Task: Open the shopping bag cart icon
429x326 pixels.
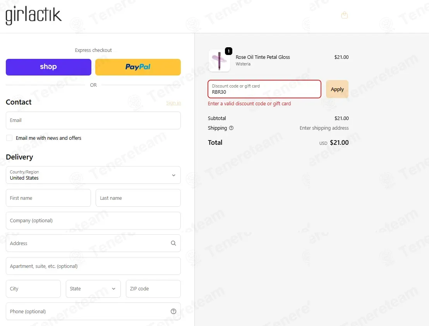Action: (x=345, y=15)
